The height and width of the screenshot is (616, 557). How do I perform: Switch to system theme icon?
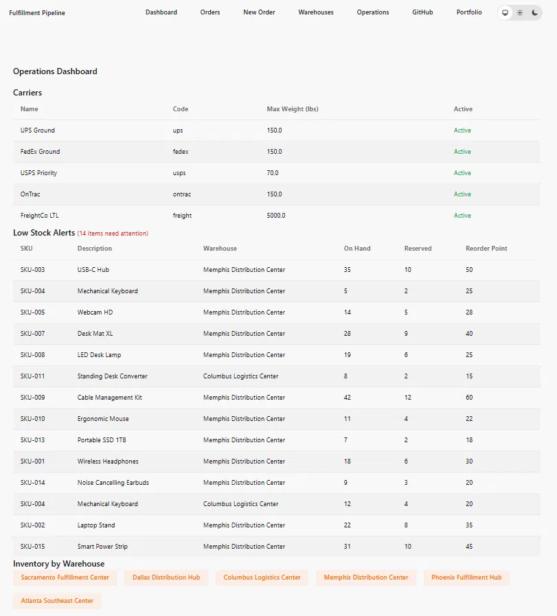tap(505, 12)
